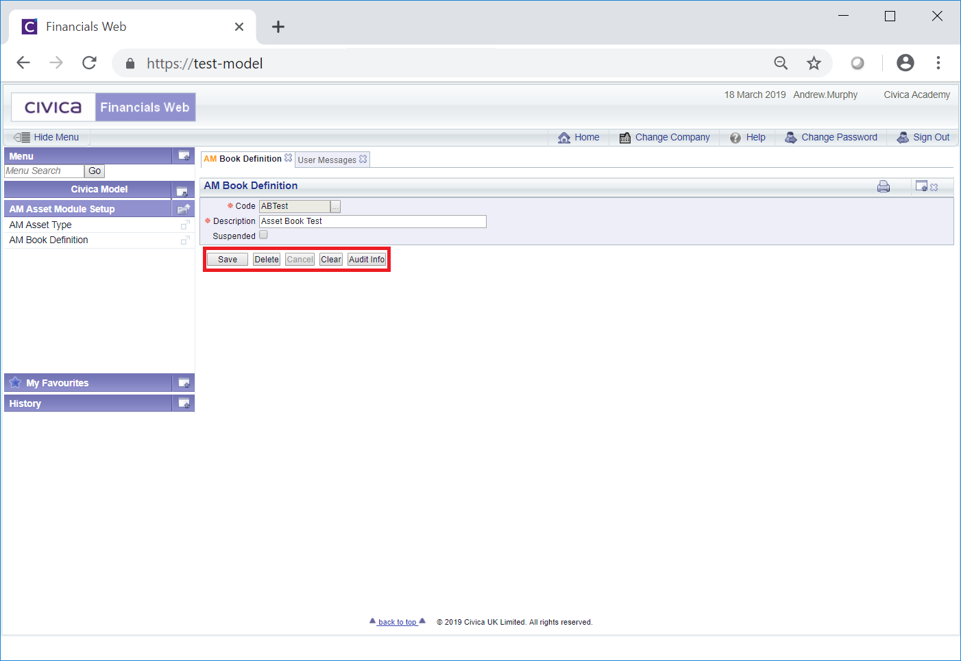961x661 pixels.
Task: Click the Description input field
Action: pyautogui.click(x=373, y=221)
